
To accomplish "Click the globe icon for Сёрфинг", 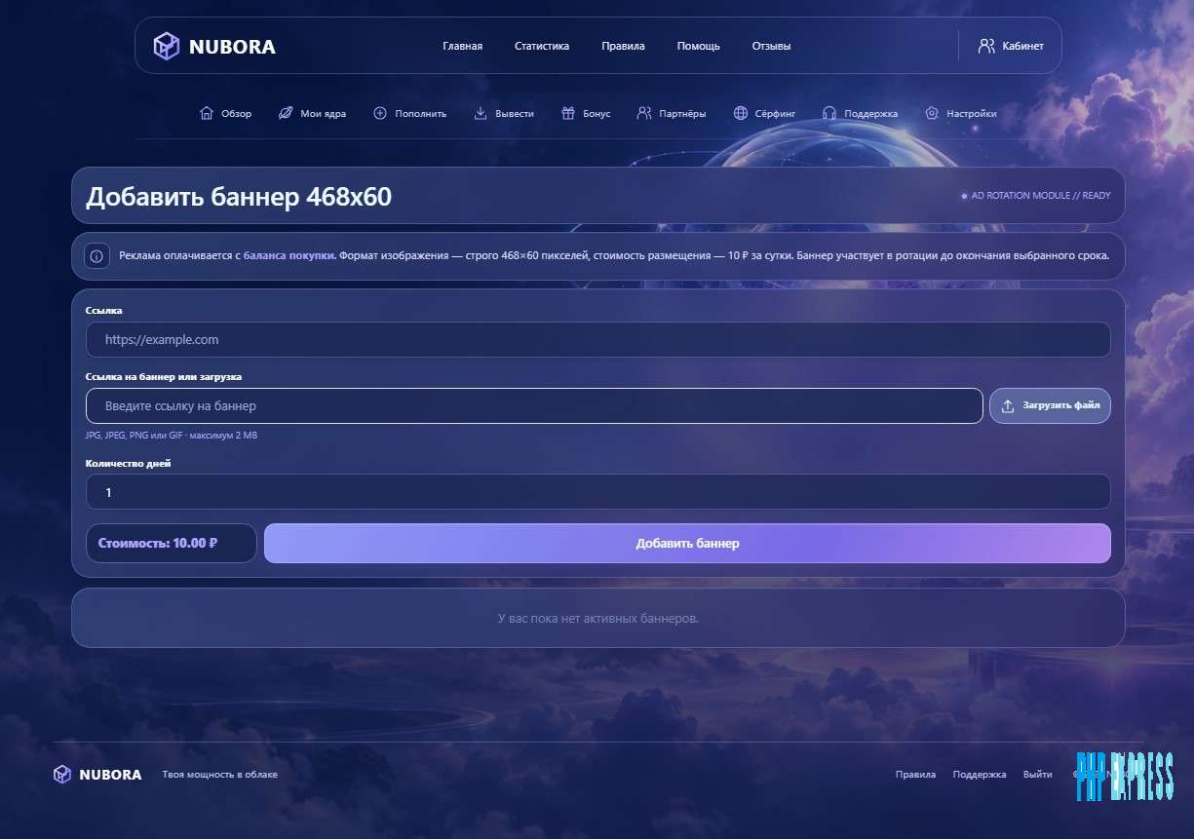I will pos(741,113).
